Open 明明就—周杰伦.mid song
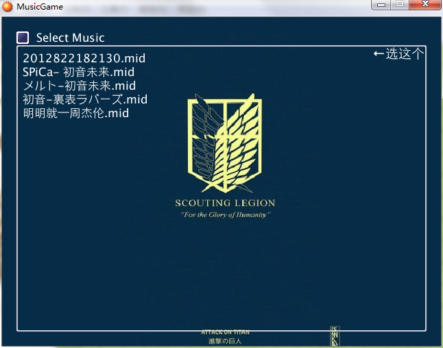This screenshot has width=443, height=348. click(76, 113)
